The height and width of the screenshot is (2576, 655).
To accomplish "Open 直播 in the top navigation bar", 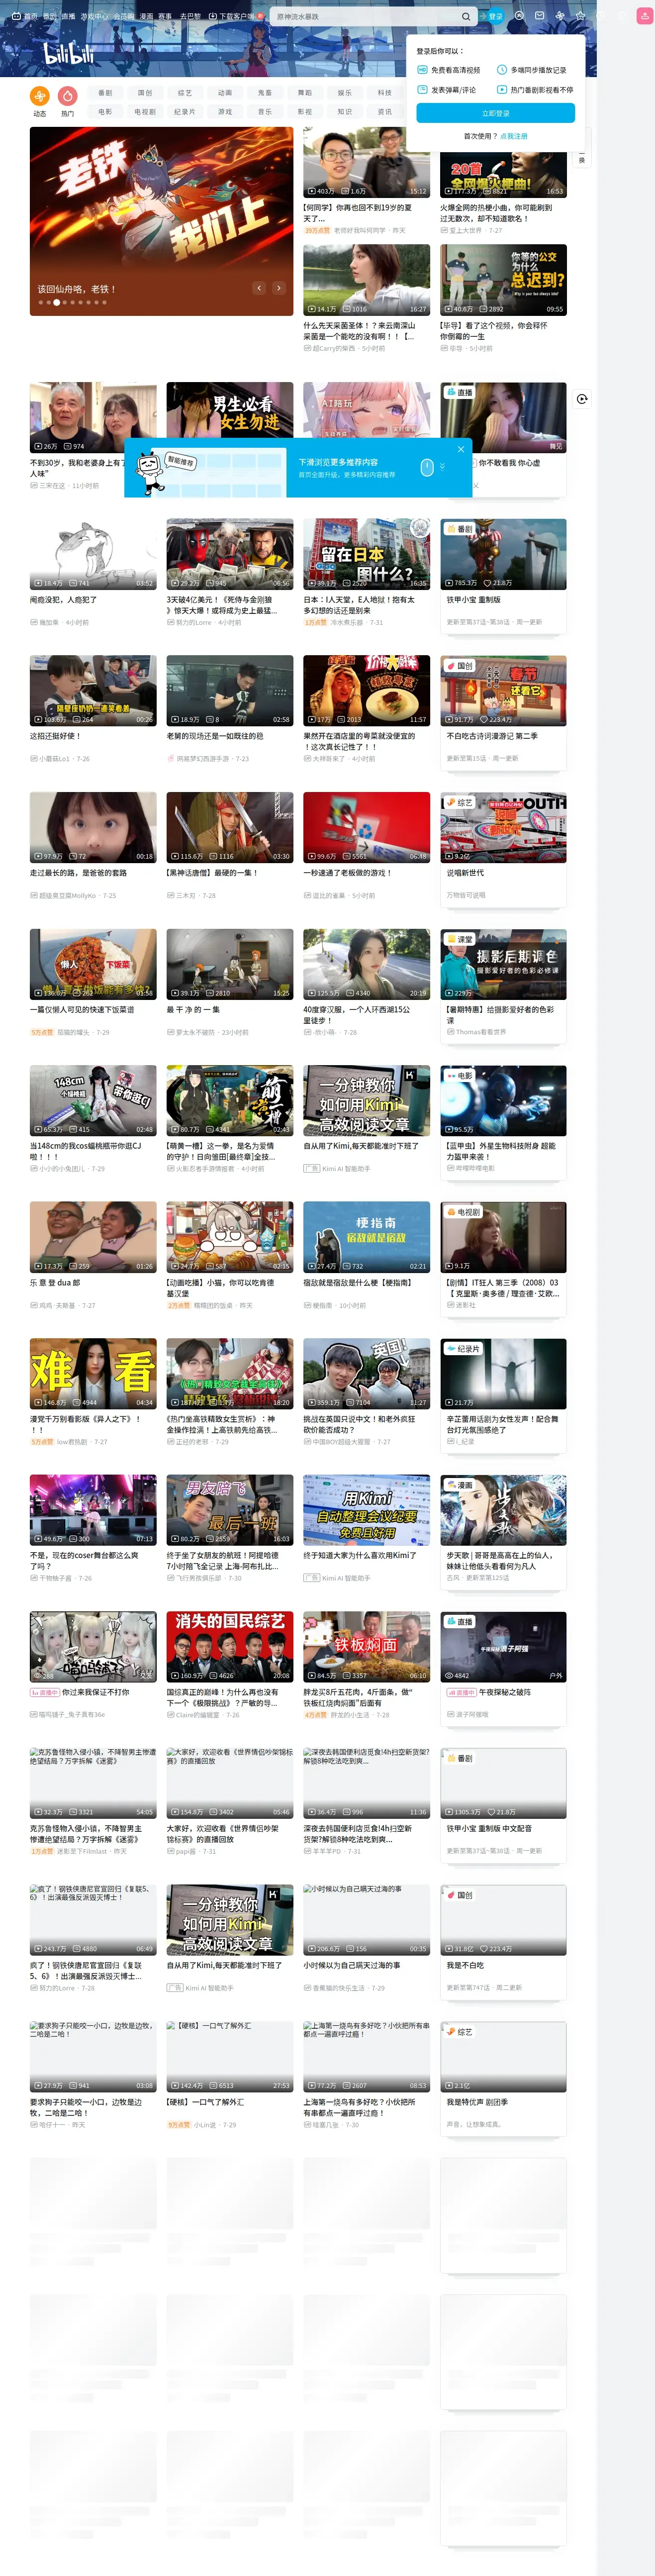I will (x=68, y=17).
